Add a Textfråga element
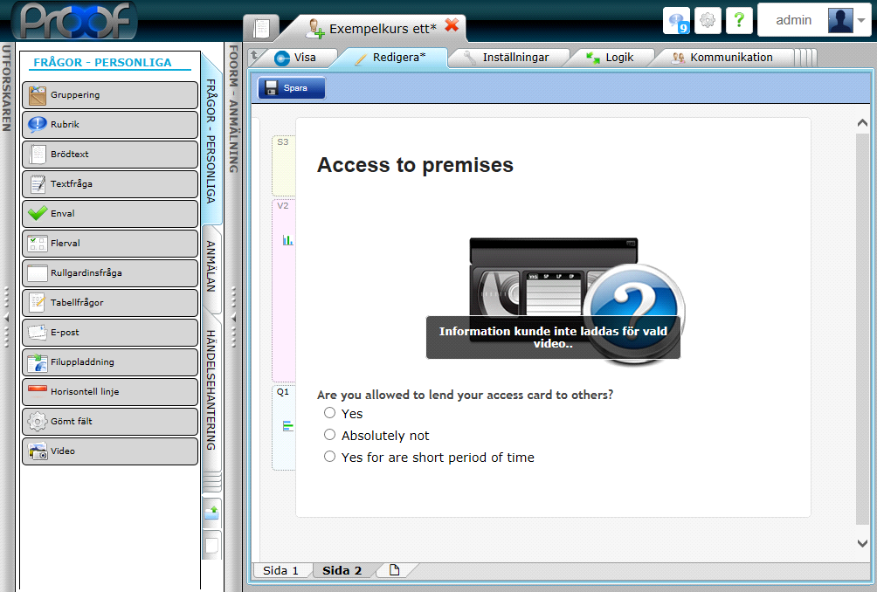This screenshot has height=592, width=877. point(110,184)
